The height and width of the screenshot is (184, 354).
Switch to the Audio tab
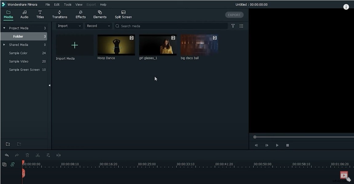click(x=24, y=14)
